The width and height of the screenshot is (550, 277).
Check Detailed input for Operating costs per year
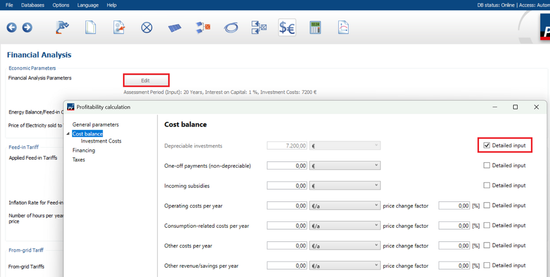click(487, 206)
